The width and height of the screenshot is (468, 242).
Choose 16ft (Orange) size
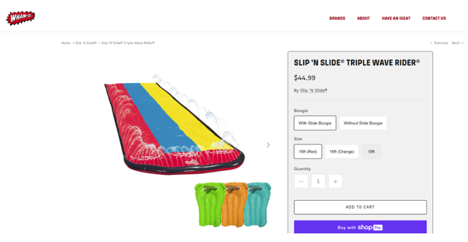click(341, 152)
